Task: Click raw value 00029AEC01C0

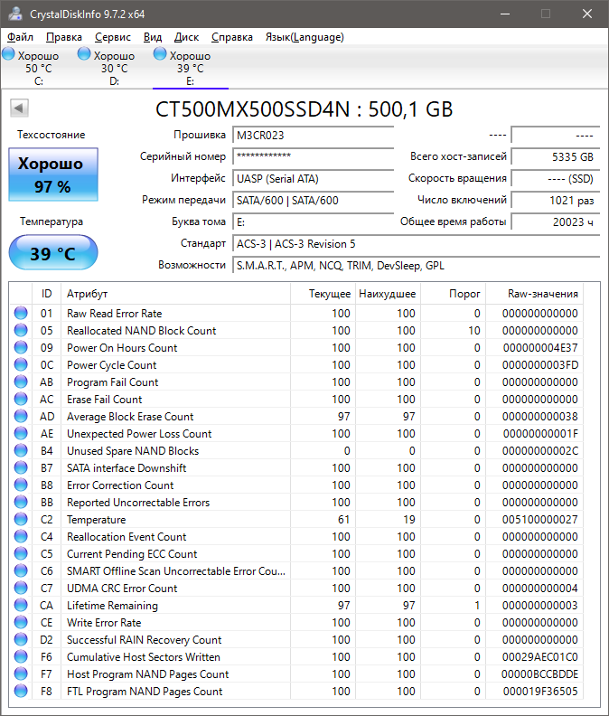Action: [x=540, y=657]
